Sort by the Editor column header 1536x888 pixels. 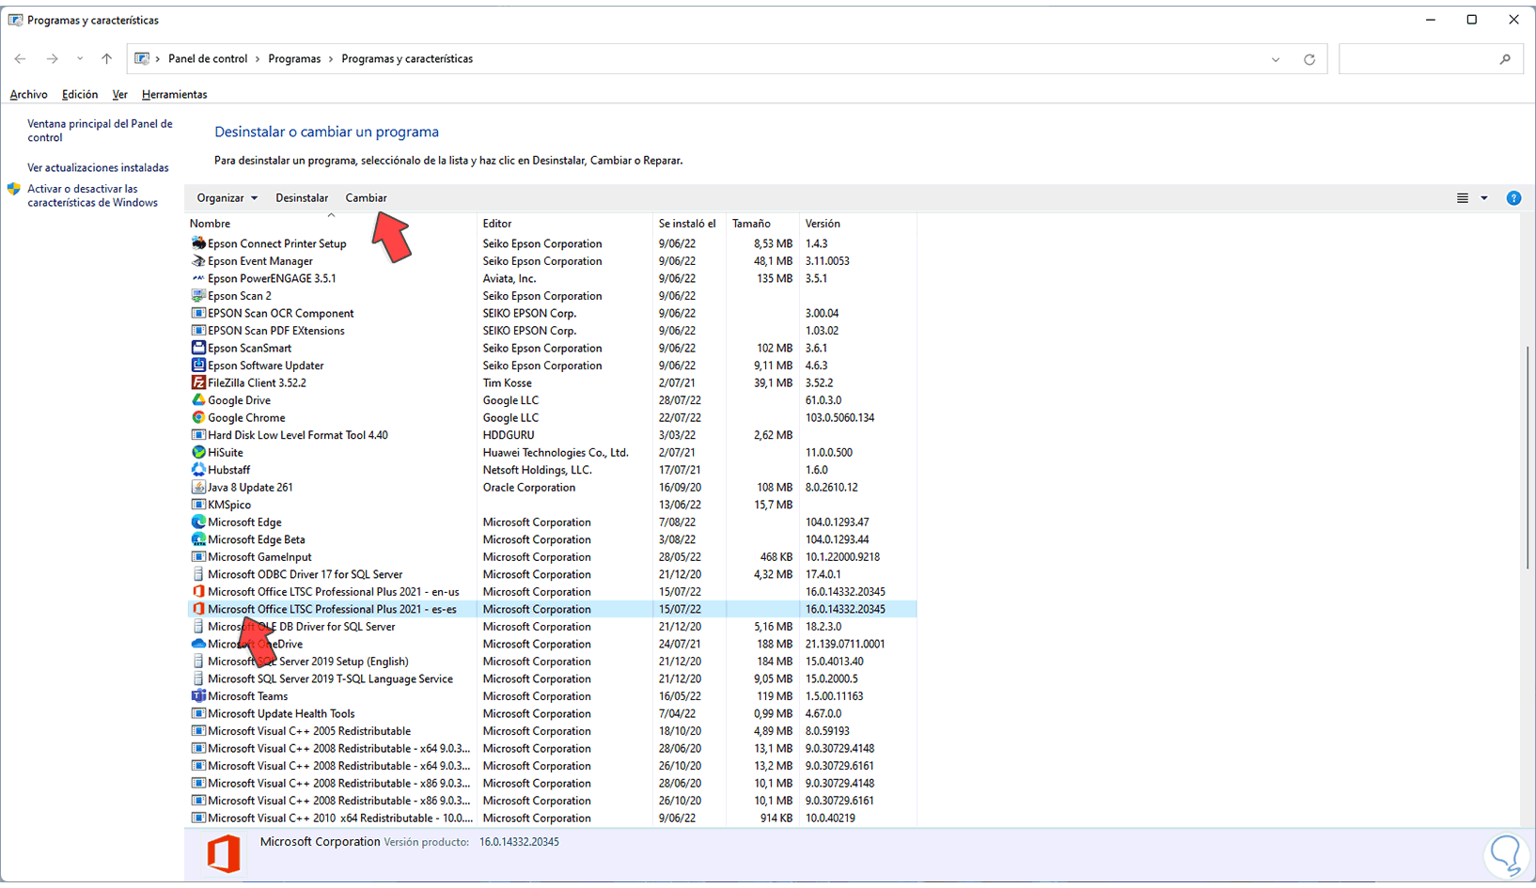[x=565, y=224]
